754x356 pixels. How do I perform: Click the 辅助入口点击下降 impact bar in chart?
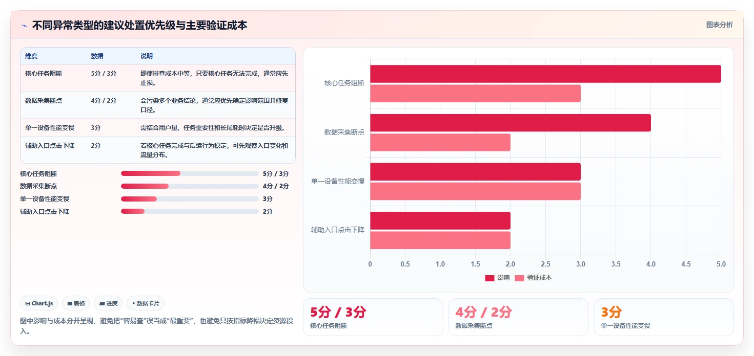click(440, 220)
